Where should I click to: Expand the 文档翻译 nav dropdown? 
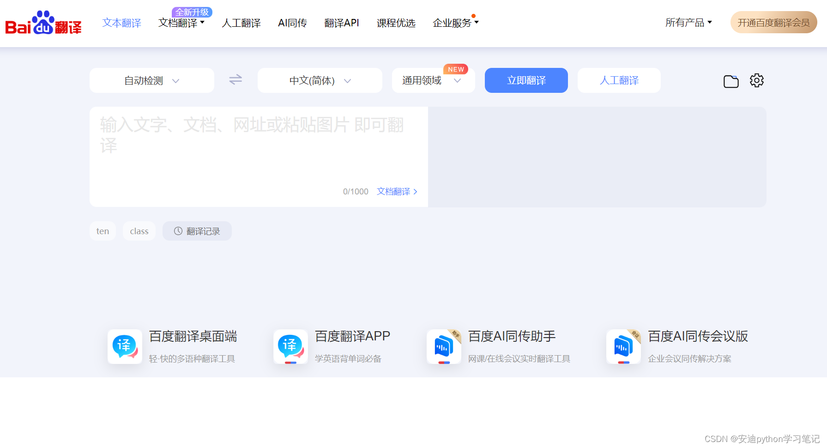click(x=181, y=23)
